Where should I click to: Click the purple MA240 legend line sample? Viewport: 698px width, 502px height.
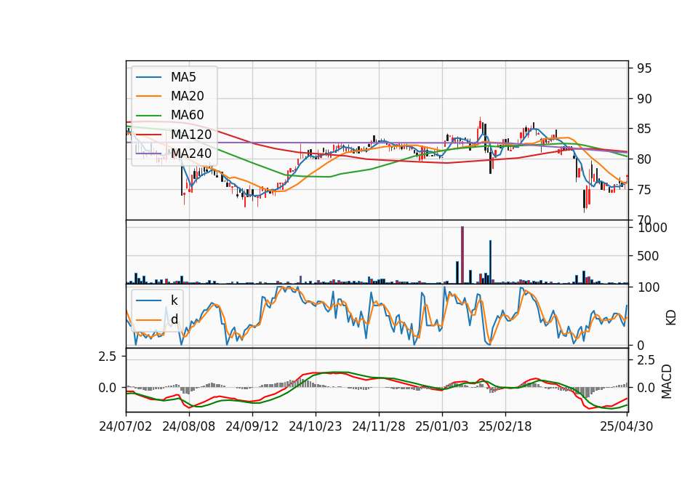point(148,154)
